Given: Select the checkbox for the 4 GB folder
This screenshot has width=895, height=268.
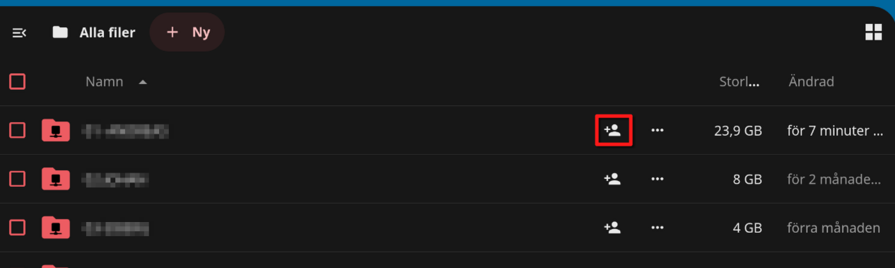Looking at the screenshot, I should (x=18, y=228).
